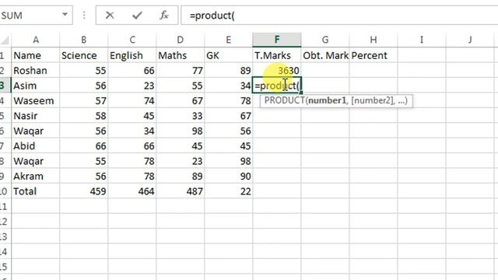Click the PRODUCT function name in tooltip

284,100
